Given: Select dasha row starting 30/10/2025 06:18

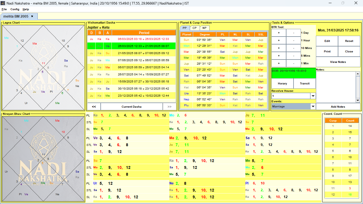Looking at the screenshot, I should 132,88.
